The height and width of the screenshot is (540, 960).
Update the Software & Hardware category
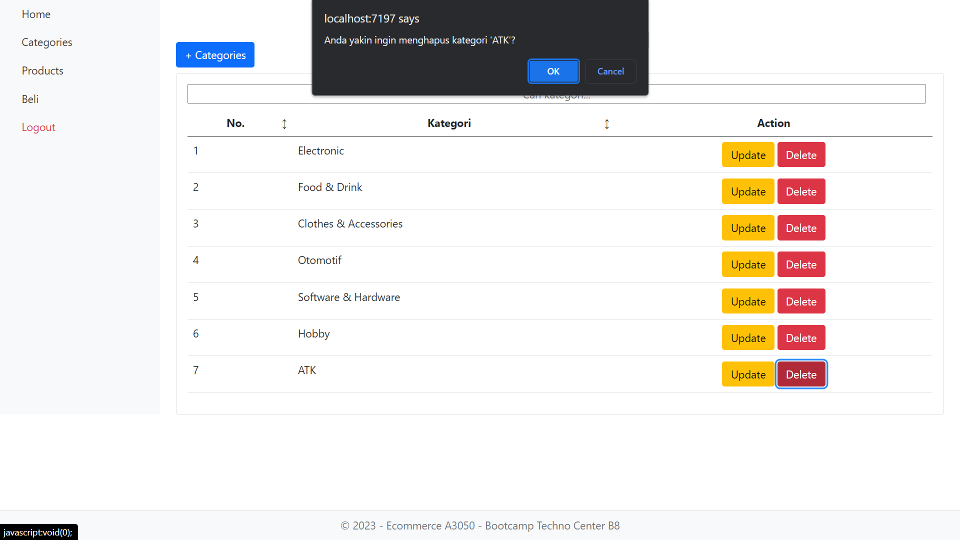(x=747, y=301)
